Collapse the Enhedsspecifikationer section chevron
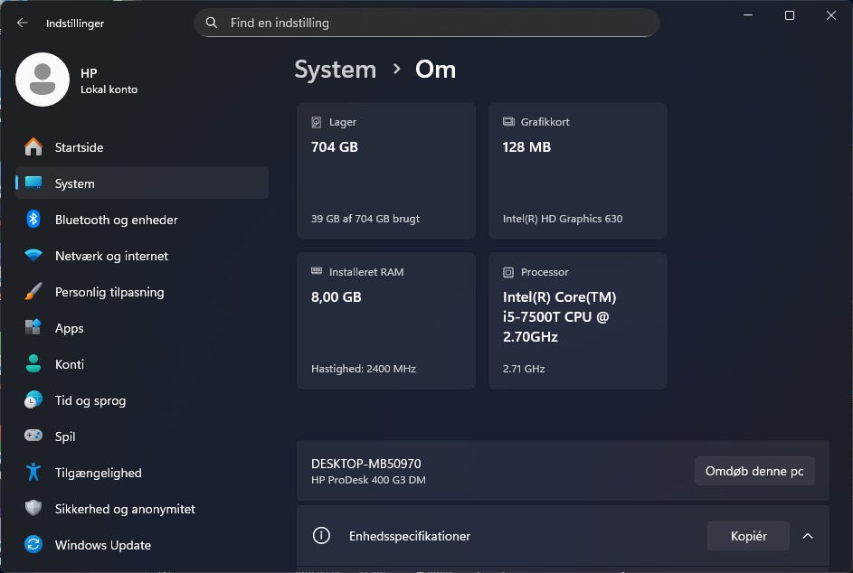This screenshot has width=853, height=573. coord(808,536)
